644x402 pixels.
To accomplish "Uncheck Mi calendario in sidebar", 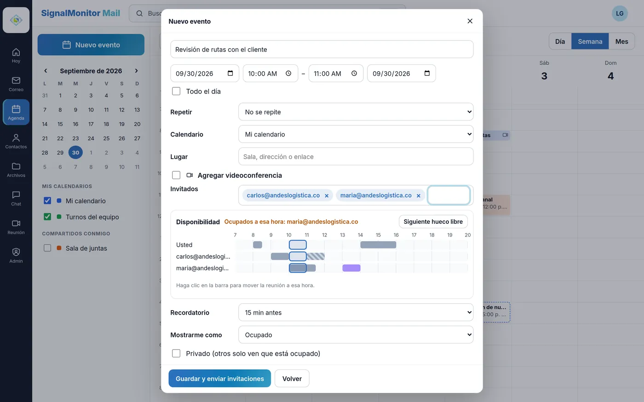I will tap(47, 201).
